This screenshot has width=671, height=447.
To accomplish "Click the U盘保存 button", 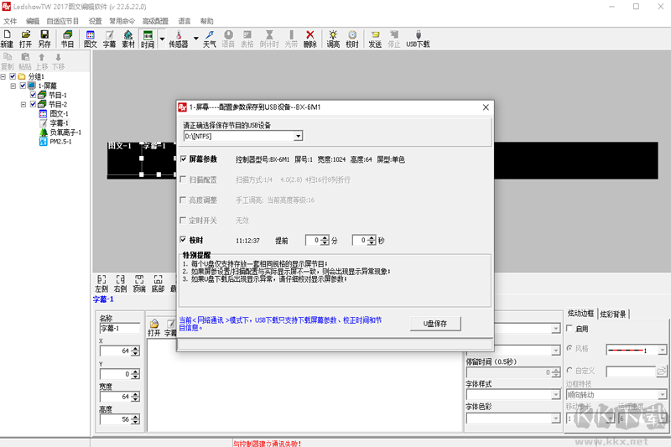I will (435, 324).
